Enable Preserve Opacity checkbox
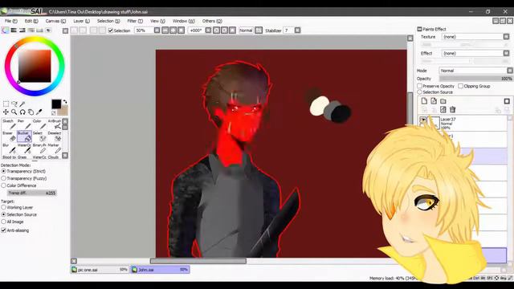 419,86
